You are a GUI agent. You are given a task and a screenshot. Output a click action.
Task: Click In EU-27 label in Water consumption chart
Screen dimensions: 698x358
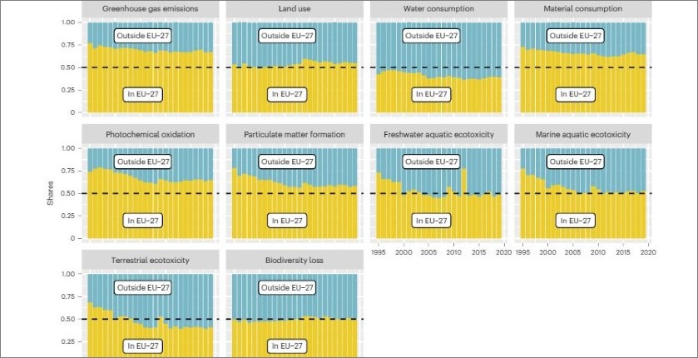pos(433,94)
